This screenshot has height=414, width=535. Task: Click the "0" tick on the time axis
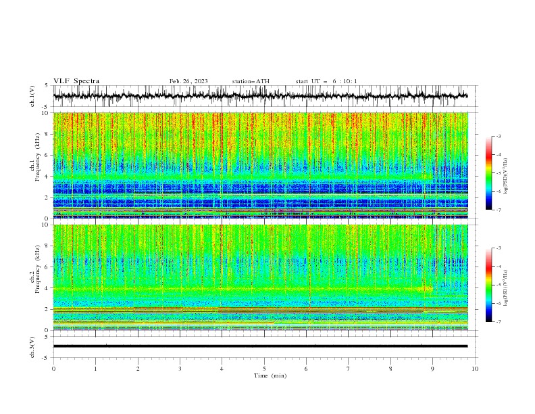point(53,369)
